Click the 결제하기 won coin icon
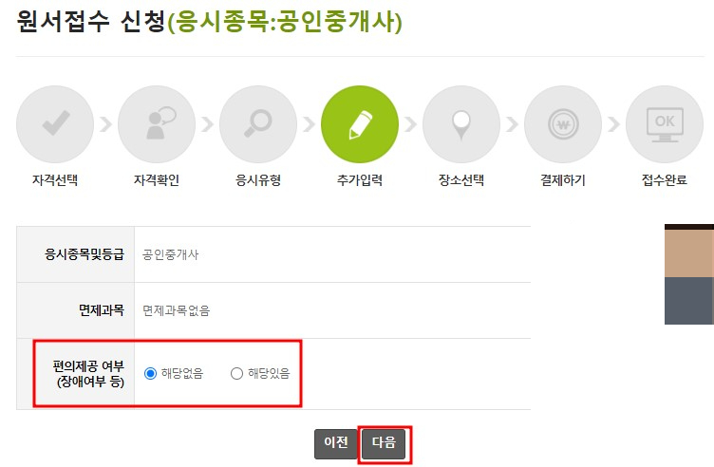 [x=563, y=124]
